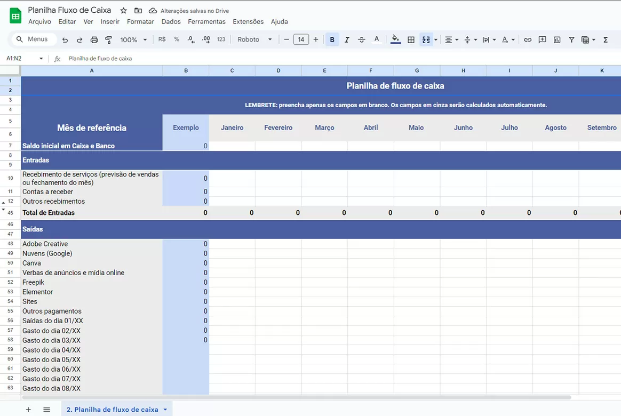
Task: Open the name box A1:N2 dropdown
Action: tap(41, 59)
